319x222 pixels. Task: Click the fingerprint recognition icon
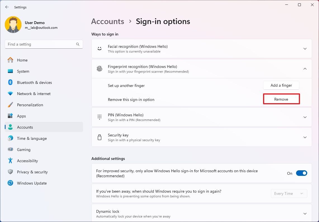pos(100,69)
